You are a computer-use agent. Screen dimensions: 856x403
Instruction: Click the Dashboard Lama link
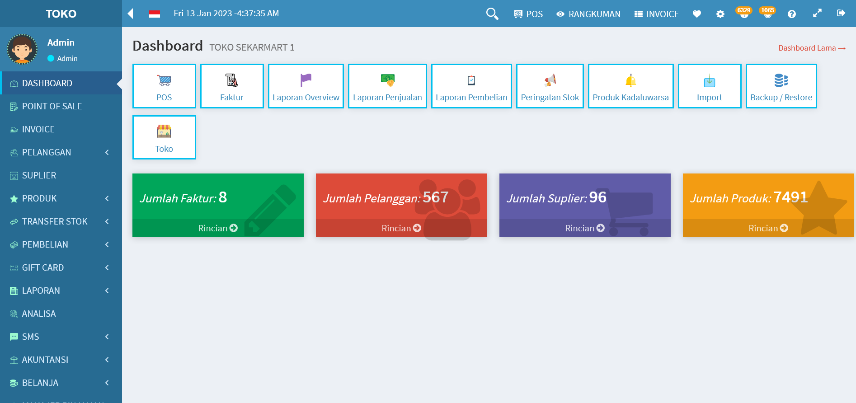pyautogui.click(x=811, y=48)
